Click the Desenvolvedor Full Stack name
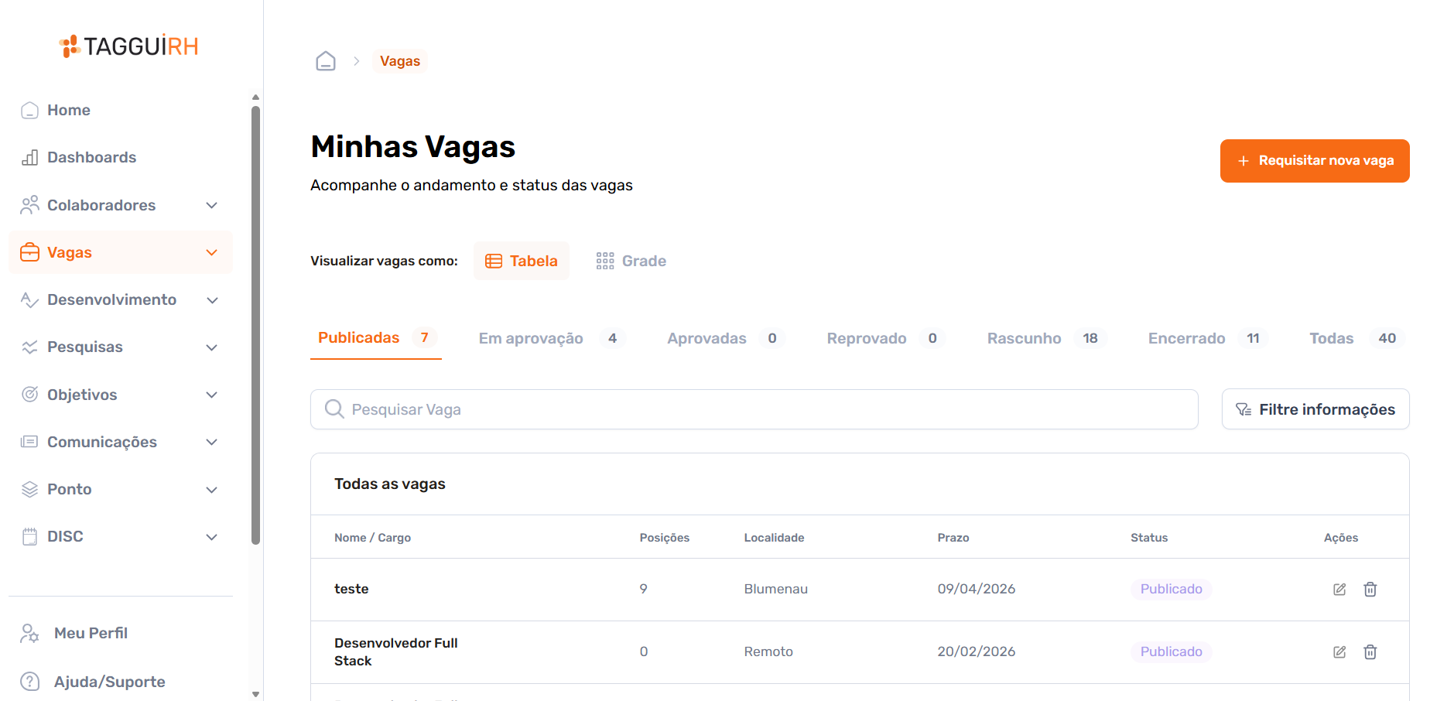 [x=396, y=651]
